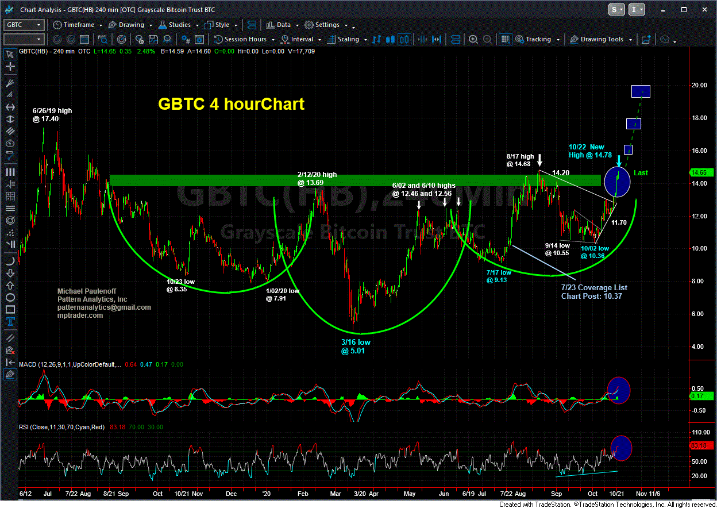Toggle the bottom drawing pen mode button
The height and width of the screenshot is (508, 717).
(10, 375)
